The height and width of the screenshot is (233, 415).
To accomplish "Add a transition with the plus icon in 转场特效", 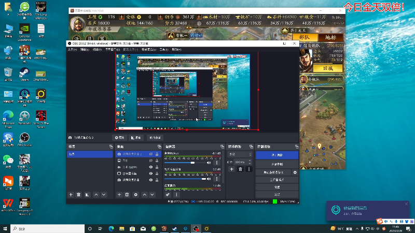I will point(231,169).
